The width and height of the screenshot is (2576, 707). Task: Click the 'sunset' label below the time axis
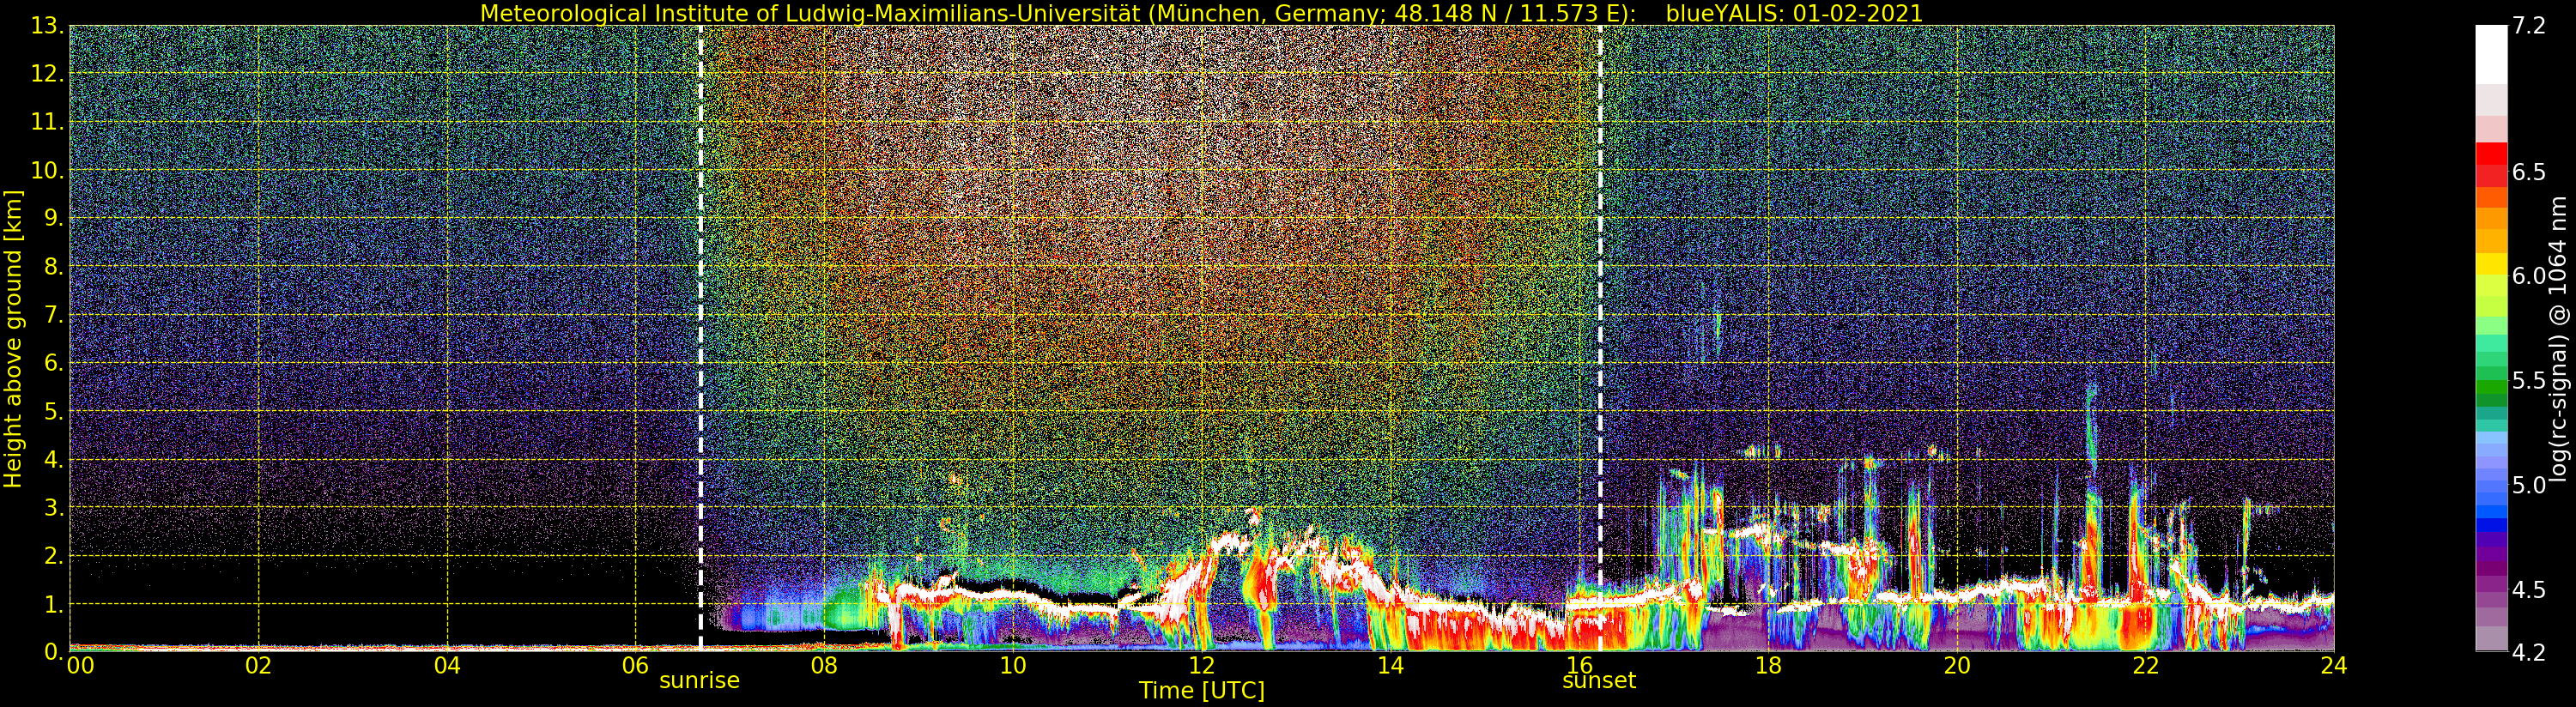1599,681
